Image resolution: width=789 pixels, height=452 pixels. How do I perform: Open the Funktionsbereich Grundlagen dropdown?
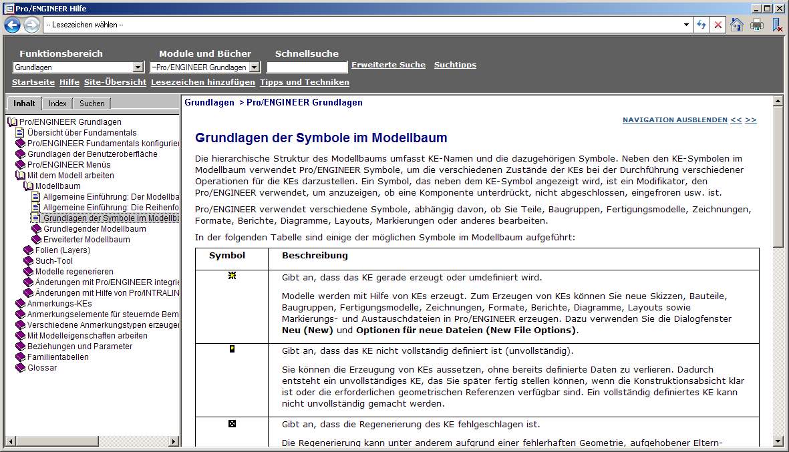coord(138,67)
